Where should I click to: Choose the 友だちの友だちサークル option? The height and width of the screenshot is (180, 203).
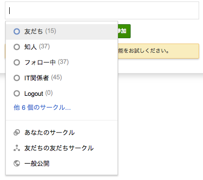(62, 148)
